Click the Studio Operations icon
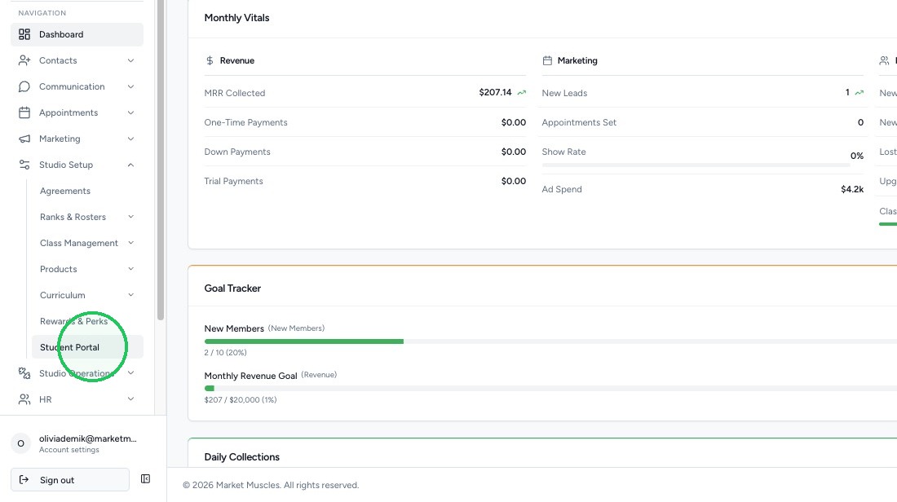897x502 pixels. coord(24,373)
